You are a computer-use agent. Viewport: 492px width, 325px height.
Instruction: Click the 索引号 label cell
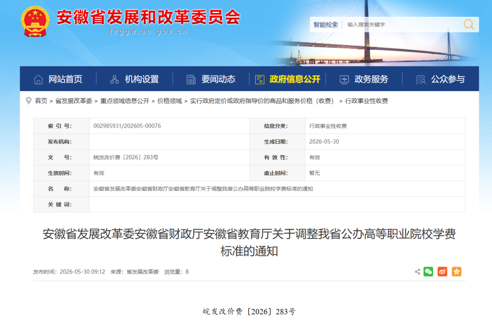(x=61, y=126)
